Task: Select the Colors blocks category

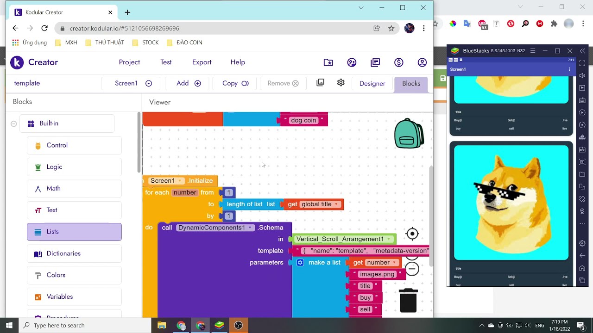Action: point(74,275)
